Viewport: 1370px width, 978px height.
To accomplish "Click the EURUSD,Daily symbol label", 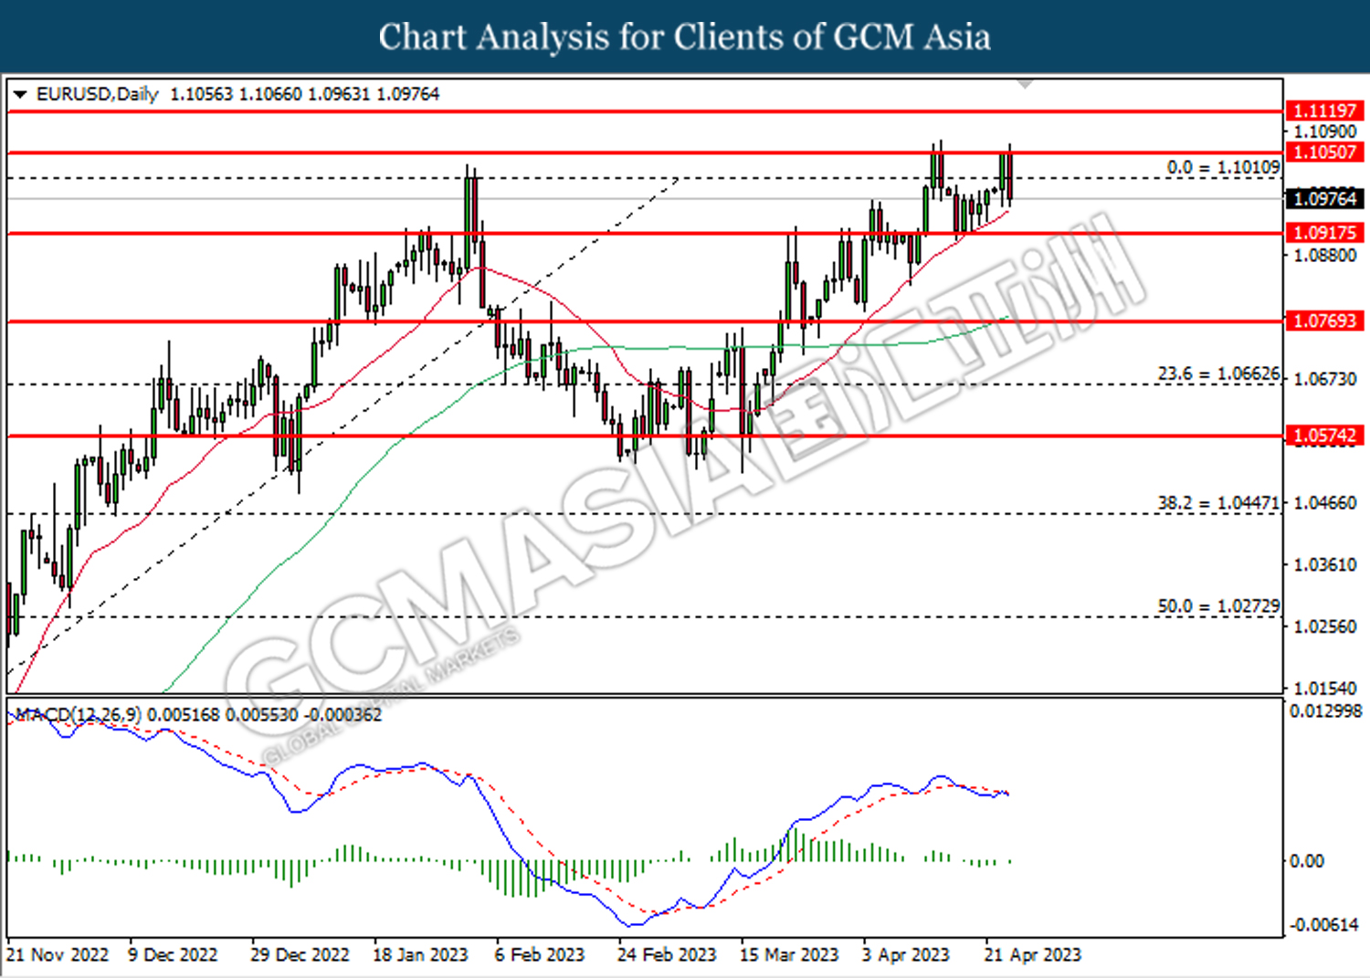I will coord(98,94).
